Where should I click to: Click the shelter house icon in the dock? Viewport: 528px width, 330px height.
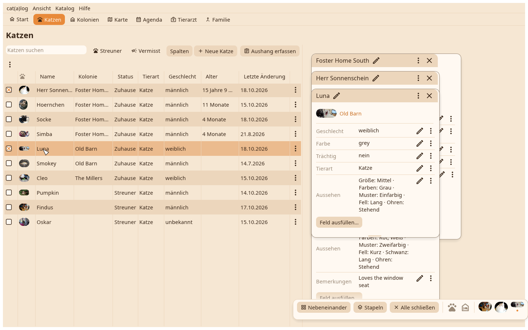coord(465,307)
